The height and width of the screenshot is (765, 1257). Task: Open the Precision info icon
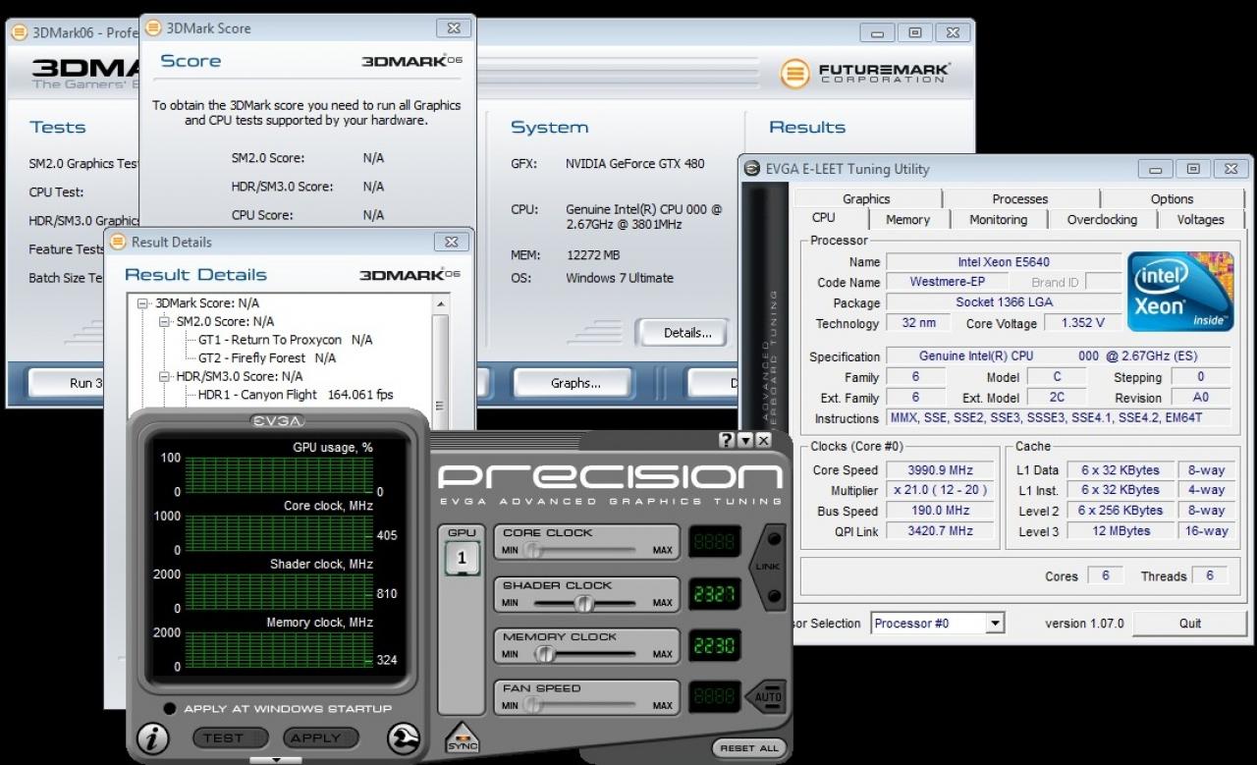(x=152, y=738)
